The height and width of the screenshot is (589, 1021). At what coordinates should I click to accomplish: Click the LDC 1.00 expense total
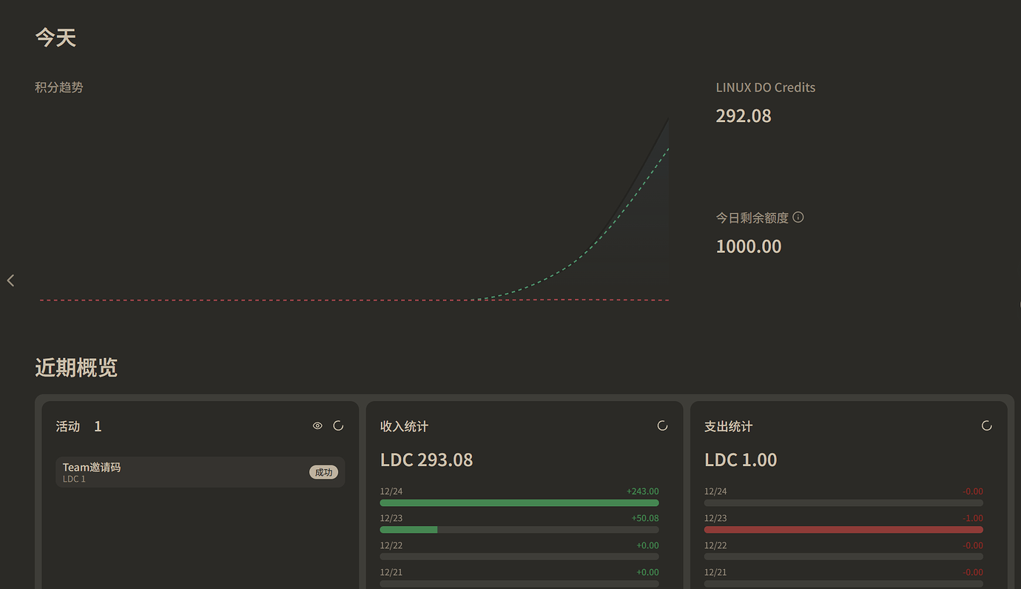[741, 460]
